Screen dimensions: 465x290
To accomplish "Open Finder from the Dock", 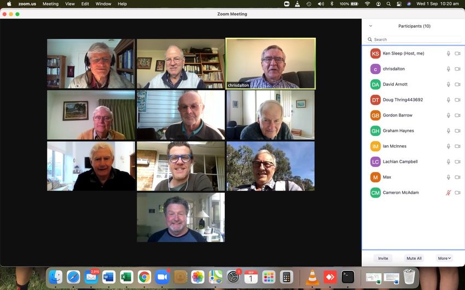I will [x=56, y=277].
